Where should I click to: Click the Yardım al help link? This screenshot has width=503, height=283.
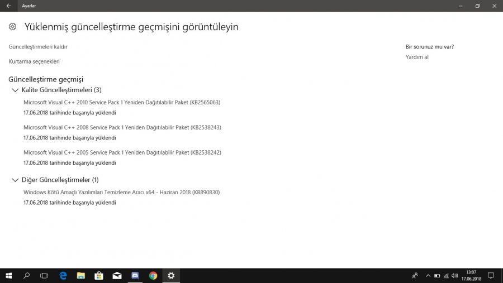tap(417, 57)
